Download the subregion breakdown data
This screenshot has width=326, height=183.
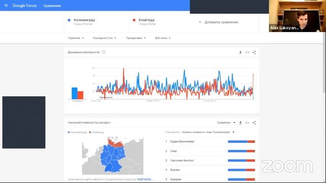(240, 123)
